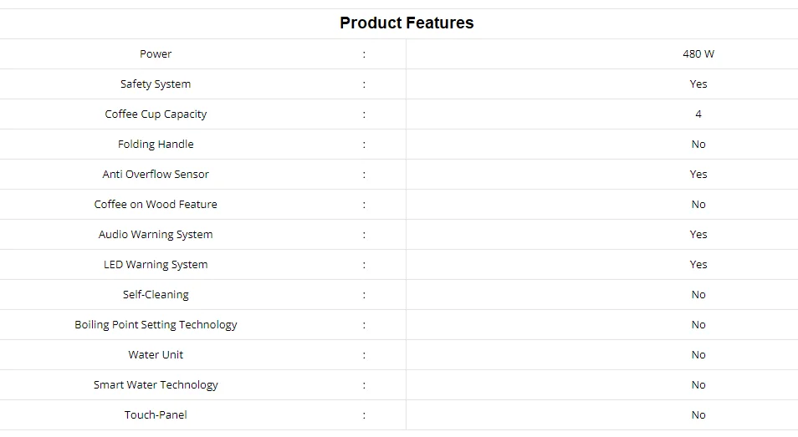Click the Anti Overflow Sensor label
798x437 pixels.
click(x=156, y=175)
